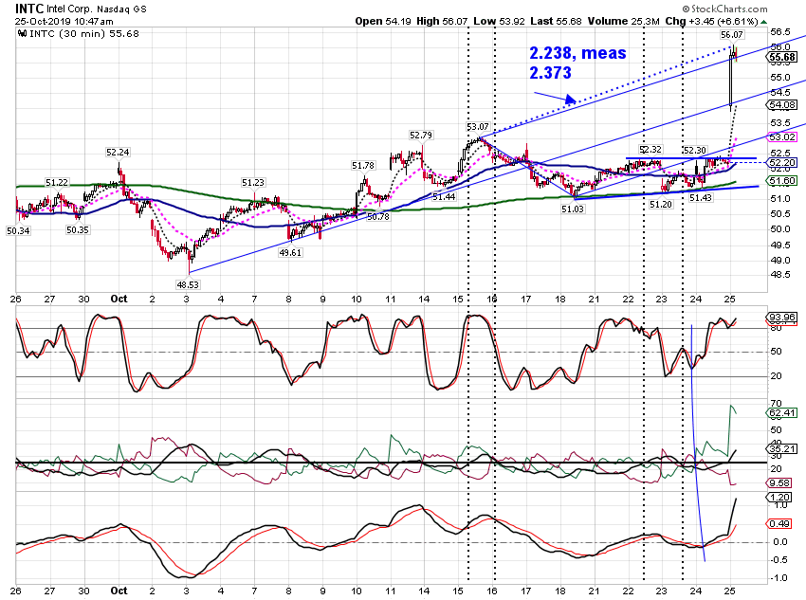Screen dimensions: 806x600
Task: Click the 56.07 label above the latest candle
Action: [x=731, y=34]
